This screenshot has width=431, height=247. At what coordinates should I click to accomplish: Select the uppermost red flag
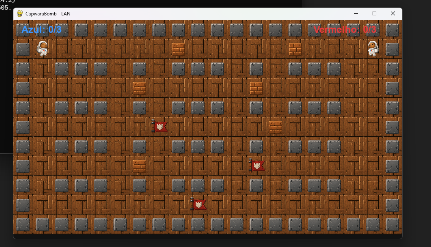pos(160,127)
